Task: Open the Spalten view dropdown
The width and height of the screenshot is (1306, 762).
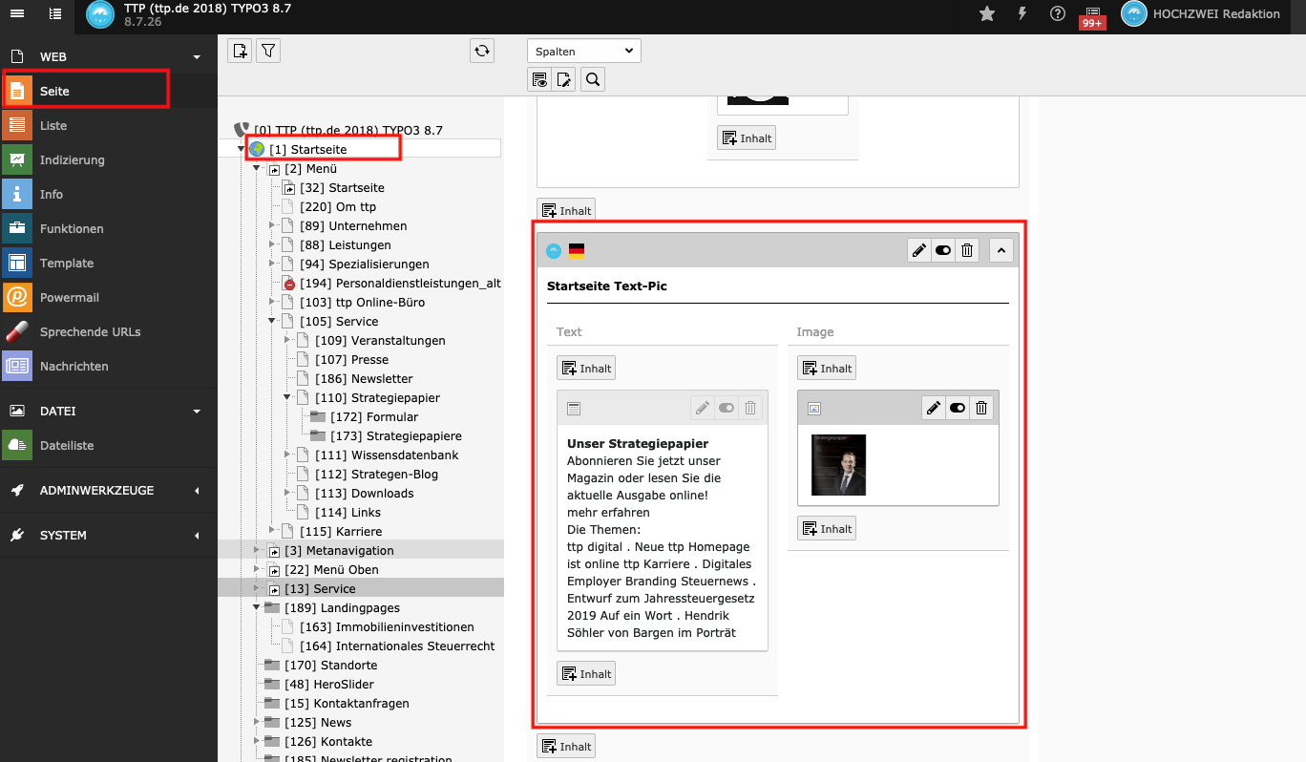Action: coord(583,51)
